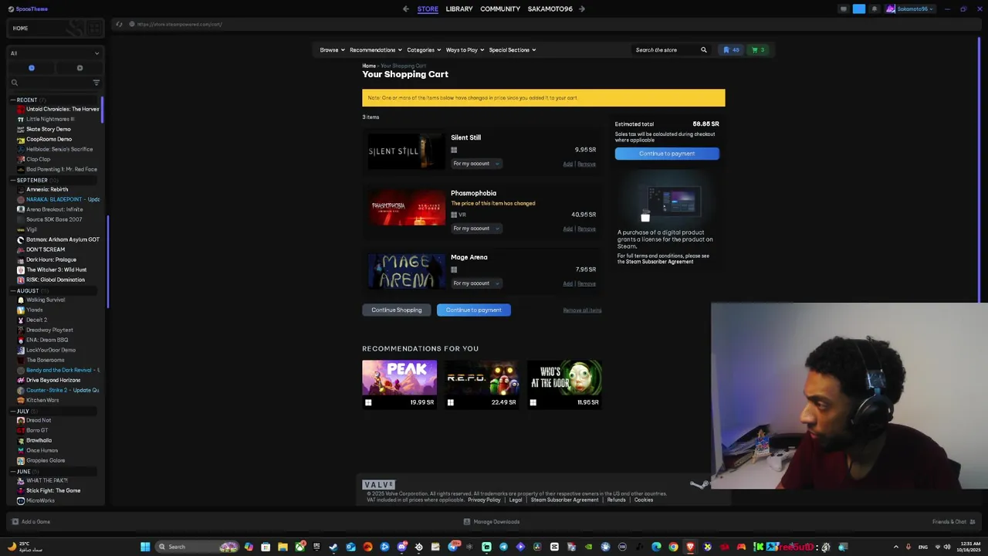
Task: Open the wishlist bookmark icon showing 45
Action: click(x=730, y=50)
